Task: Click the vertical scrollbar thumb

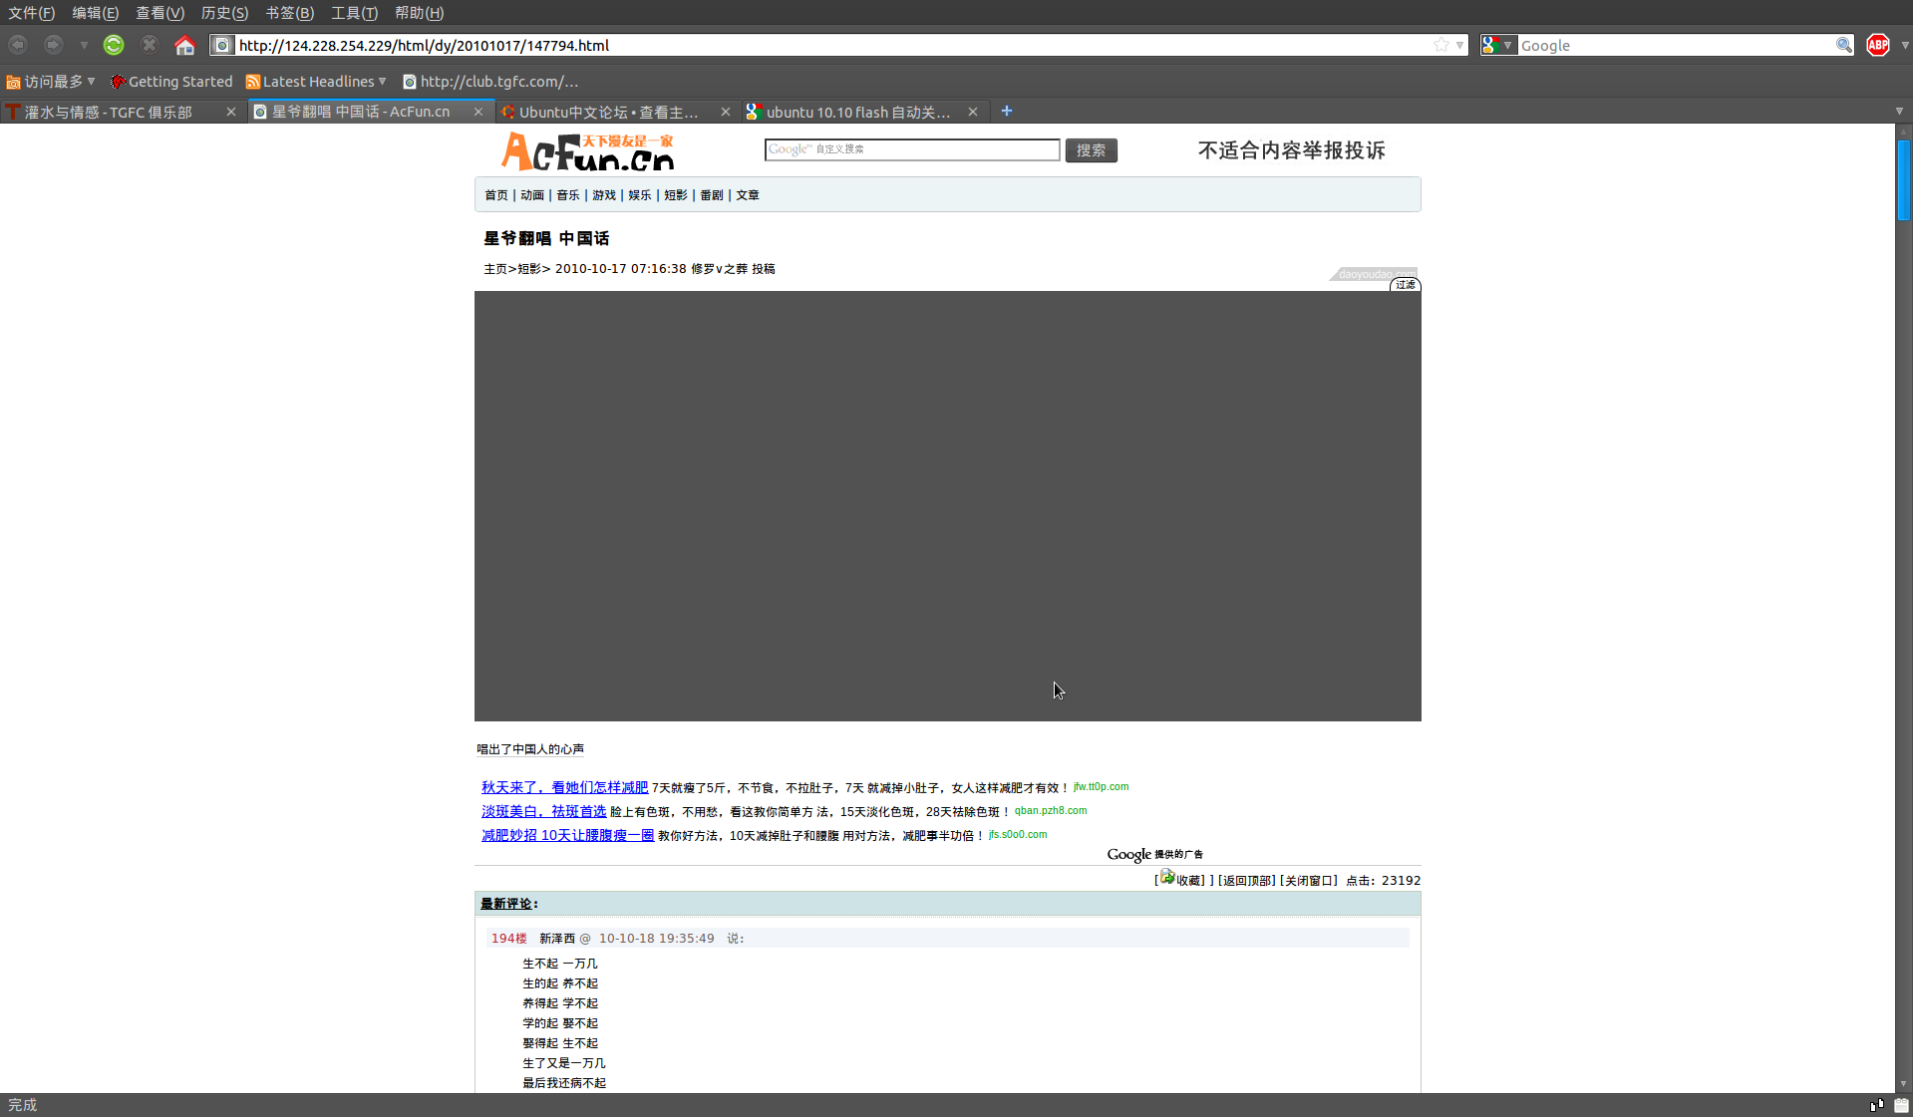Action: 1904,180
